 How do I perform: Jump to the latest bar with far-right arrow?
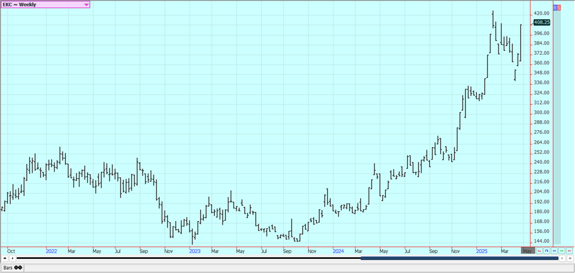[x=570, y=258]
